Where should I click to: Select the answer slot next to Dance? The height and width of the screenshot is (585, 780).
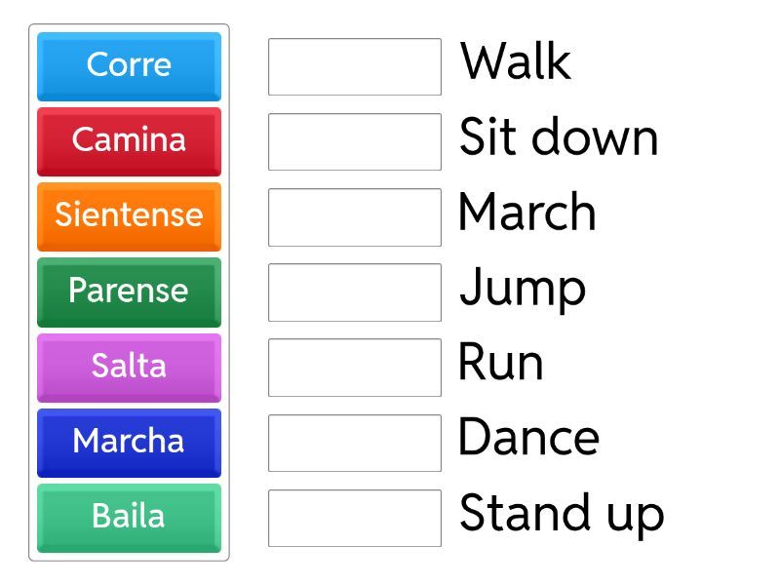tap(355, 443)
